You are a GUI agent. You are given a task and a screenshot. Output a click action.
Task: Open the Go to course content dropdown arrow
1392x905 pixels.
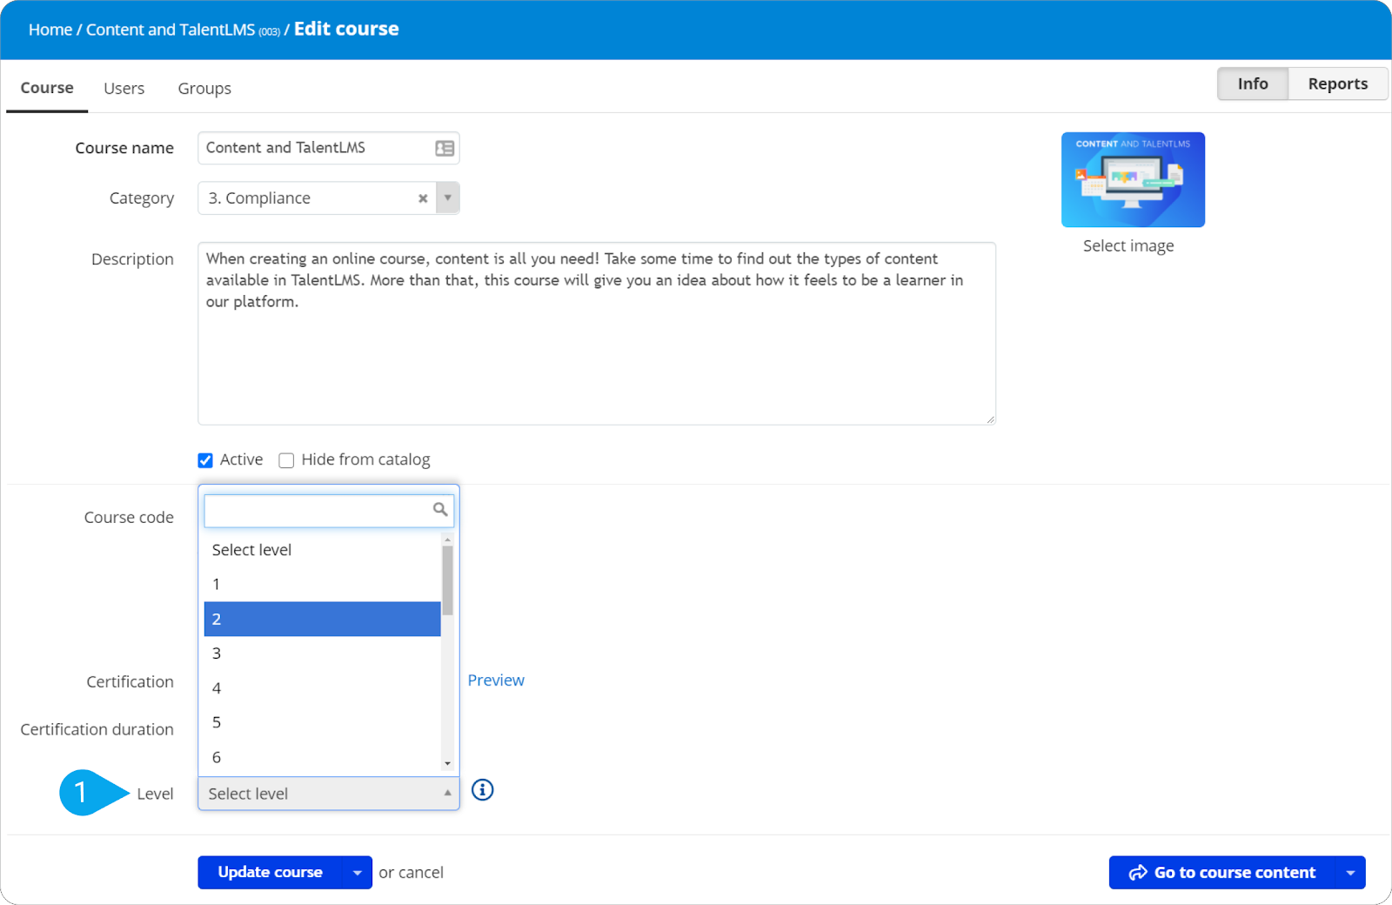[1350, 873]
